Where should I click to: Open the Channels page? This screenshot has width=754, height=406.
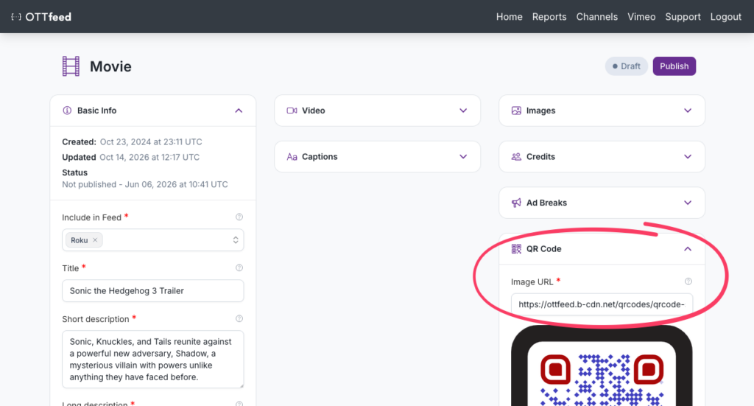tap(596, 17)
